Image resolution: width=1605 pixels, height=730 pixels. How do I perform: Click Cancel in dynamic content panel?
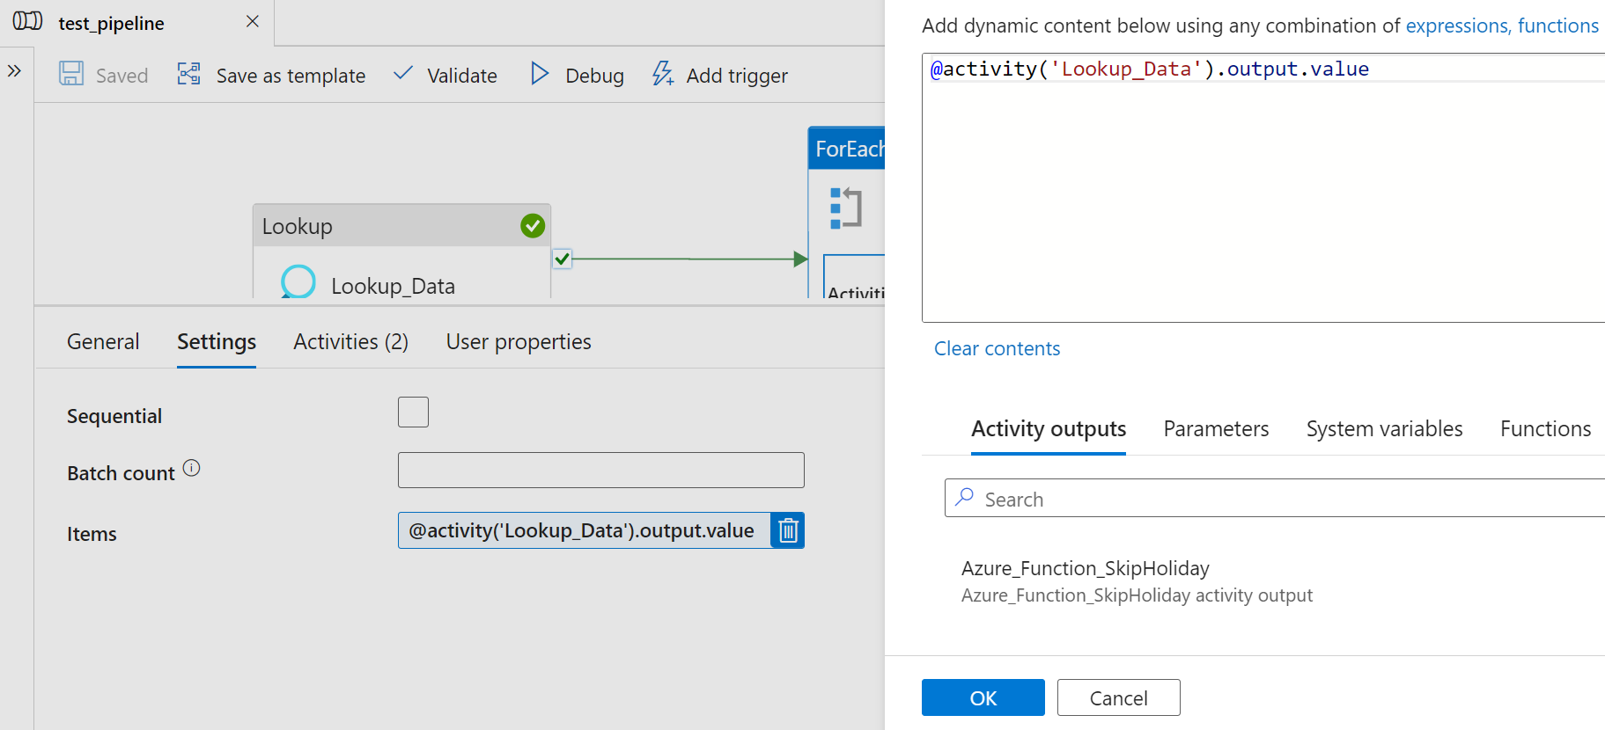coord(1118,697)
